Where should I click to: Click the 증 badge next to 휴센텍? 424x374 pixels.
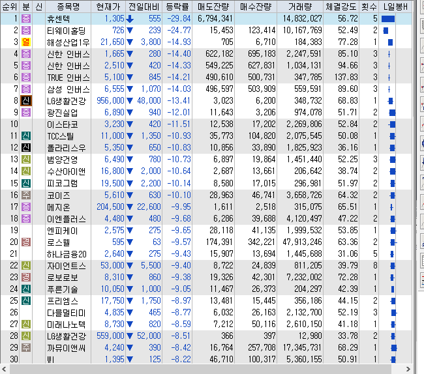[x=26, y=19]
